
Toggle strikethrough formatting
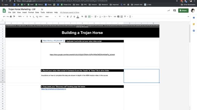click(x=74, y=16)
